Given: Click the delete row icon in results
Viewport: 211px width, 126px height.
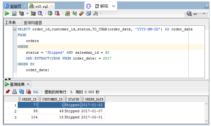Looking at the screenshot, I should click(28, 92).
